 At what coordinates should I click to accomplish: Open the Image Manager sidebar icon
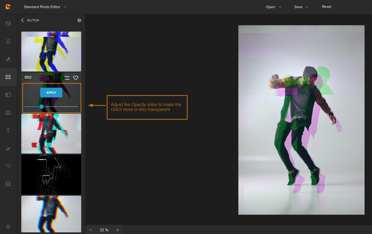[8, 23]
